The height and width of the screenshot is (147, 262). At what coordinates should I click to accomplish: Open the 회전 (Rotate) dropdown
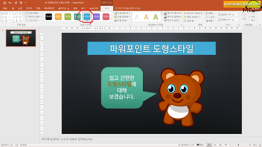click(210, 21)
